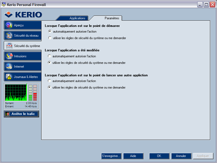Click heading about application starting
The image size is (217, 163).
pyautogui.click(x=82, y=26)
